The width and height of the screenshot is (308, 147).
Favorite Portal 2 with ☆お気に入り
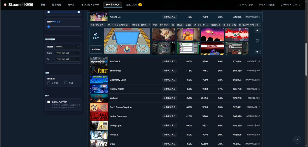pos(170,135)
